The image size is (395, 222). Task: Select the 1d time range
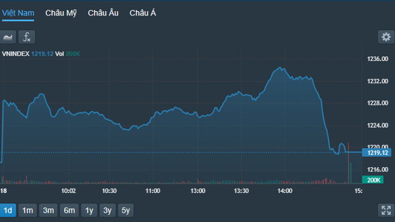coord(8,210)
